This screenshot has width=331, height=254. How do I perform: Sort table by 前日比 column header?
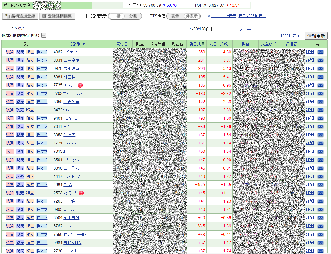click(197, 44)
